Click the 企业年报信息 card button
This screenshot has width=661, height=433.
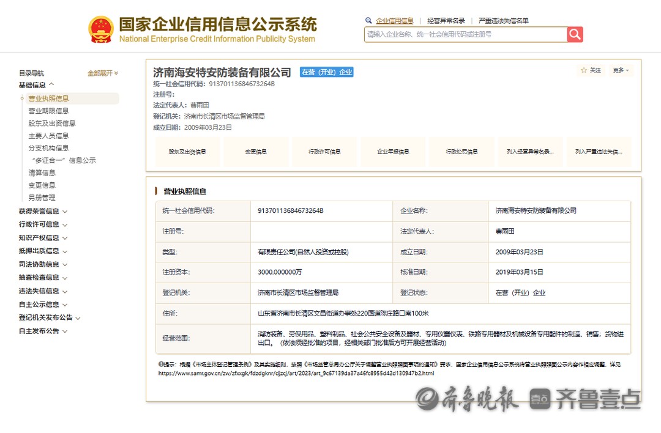point(393,152)
